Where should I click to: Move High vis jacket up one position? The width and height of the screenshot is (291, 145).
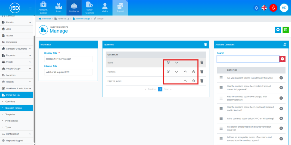click(185, 81)
